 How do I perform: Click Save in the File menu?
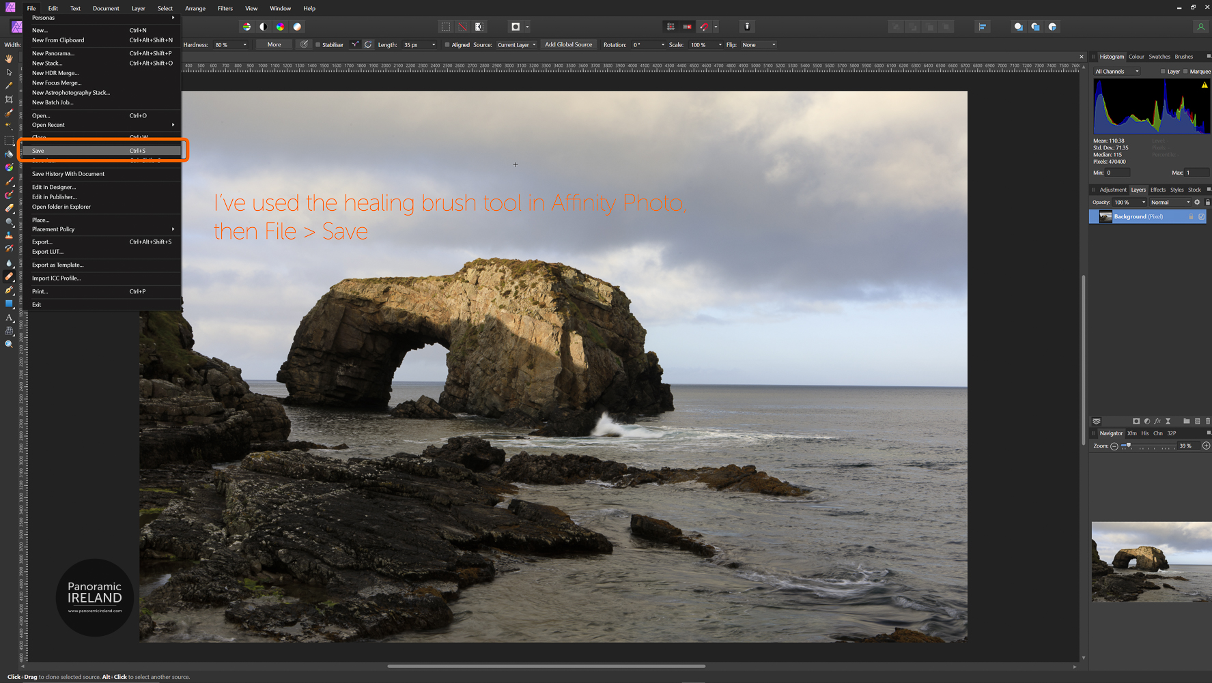click(102, 151)
